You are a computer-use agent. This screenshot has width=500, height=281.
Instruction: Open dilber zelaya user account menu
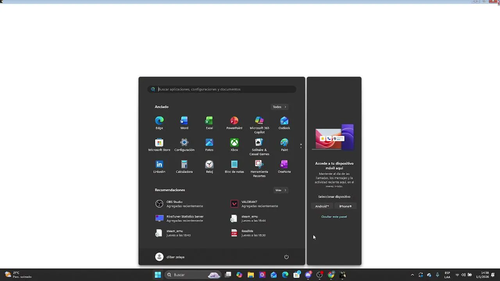pos(170,257)
